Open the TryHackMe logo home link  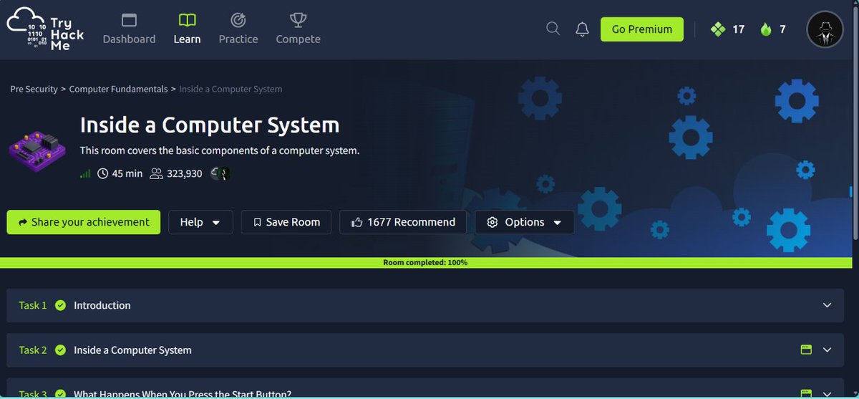pos(45,29)
